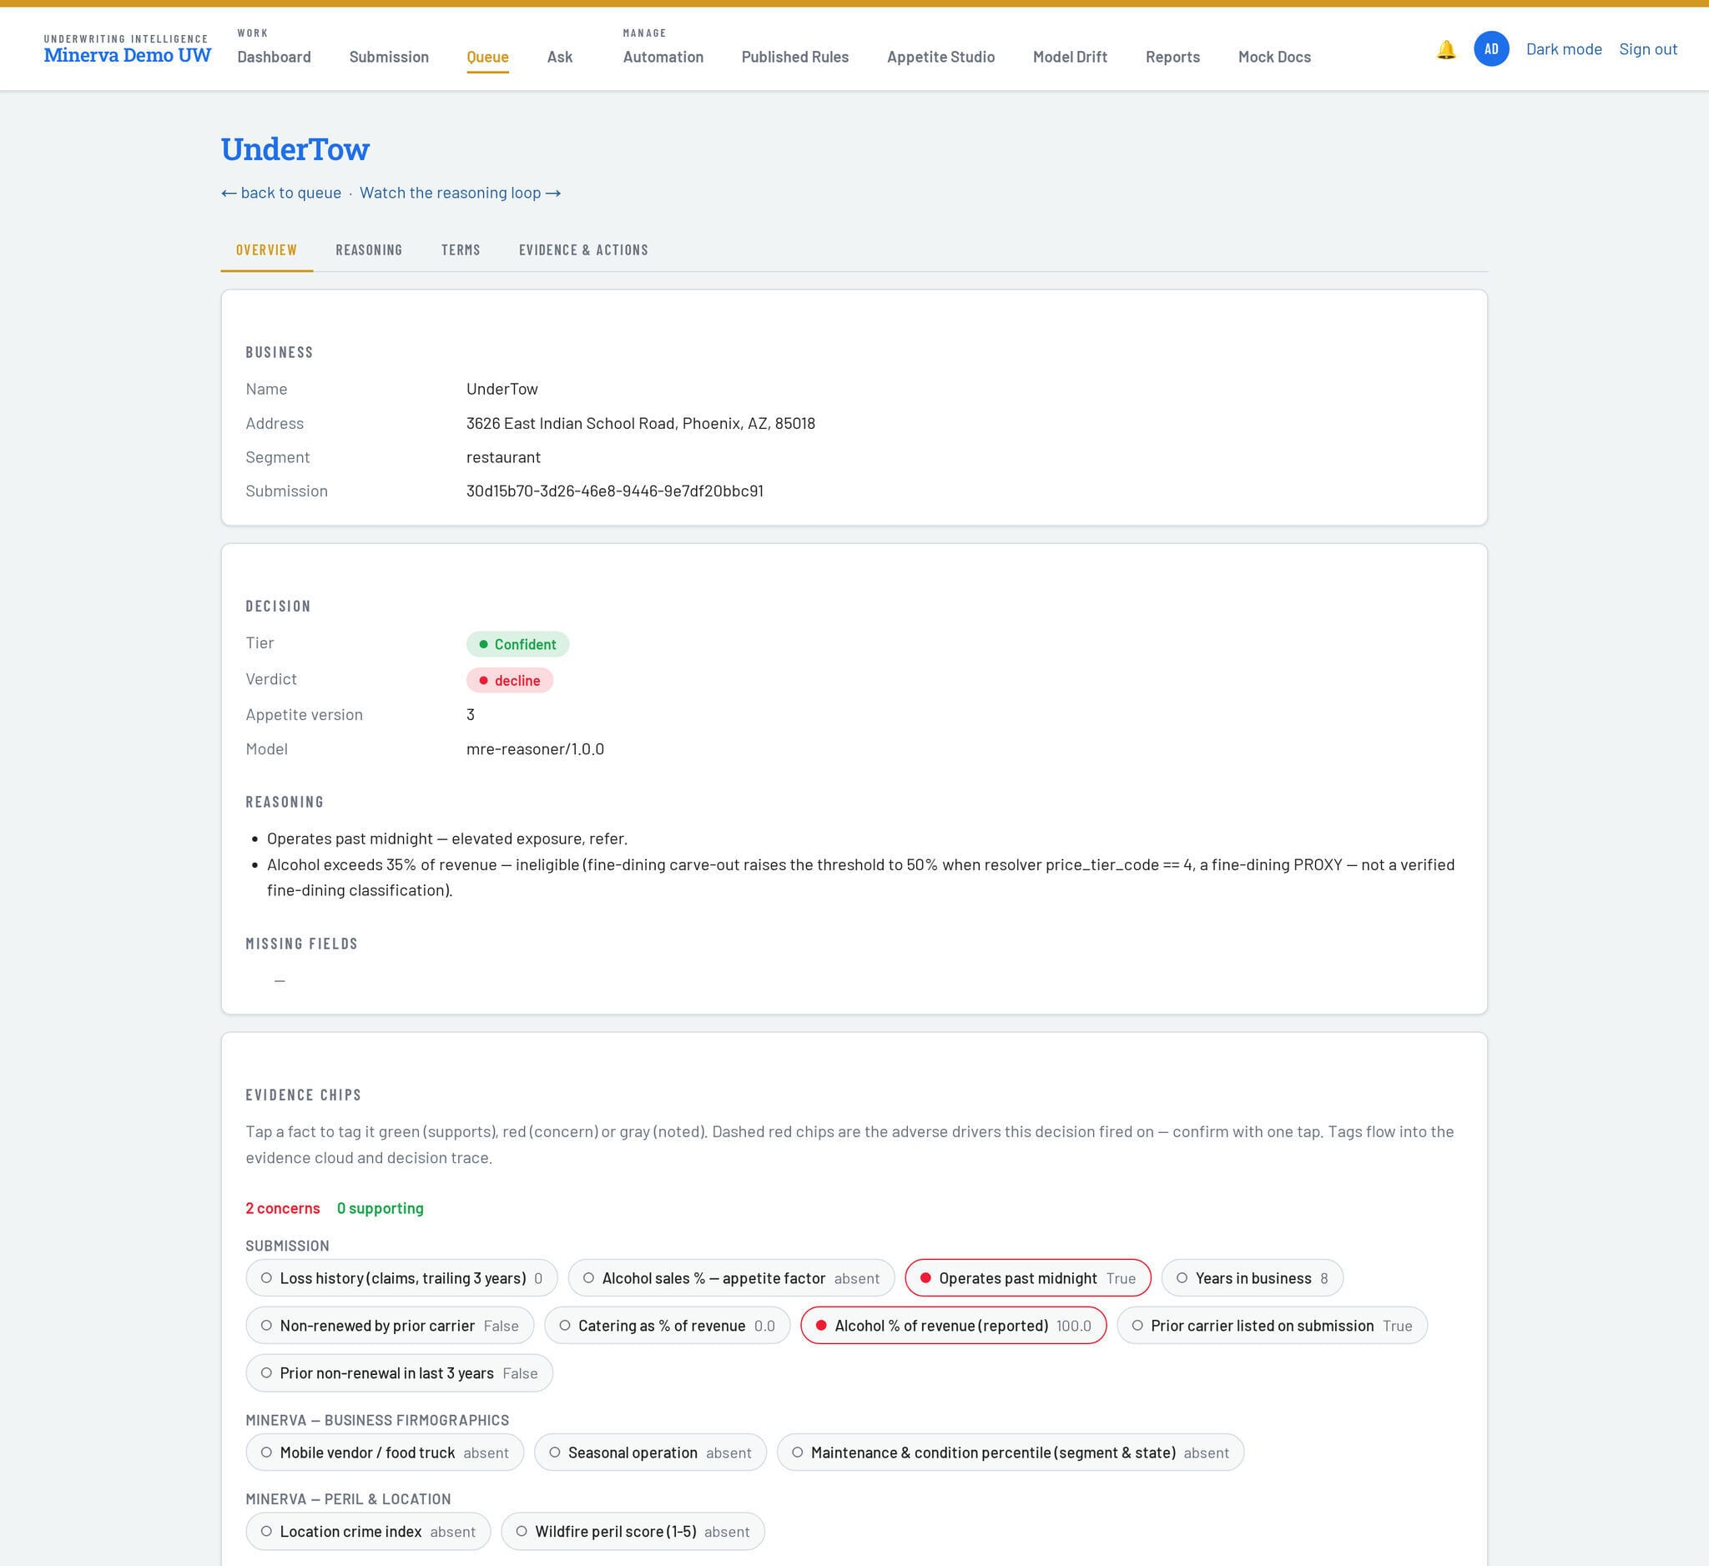
Task: Toggle Alcohol % of revenue (reported) chip
Action: point(953,1326)
